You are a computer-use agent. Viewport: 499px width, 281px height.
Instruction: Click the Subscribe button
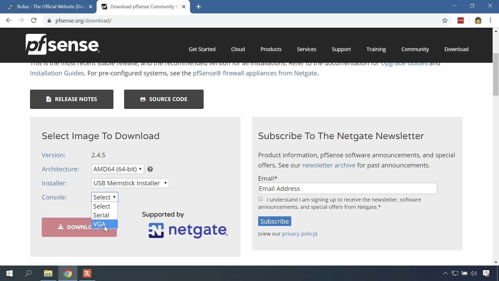coord(275,221)
